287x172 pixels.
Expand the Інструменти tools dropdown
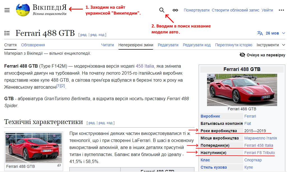click(271, 45)
